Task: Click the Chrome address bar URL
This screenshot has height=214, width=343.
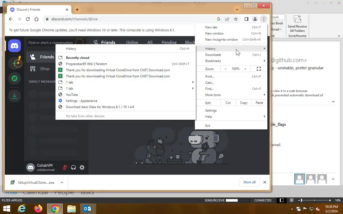Action: click(x=74, y=19)
